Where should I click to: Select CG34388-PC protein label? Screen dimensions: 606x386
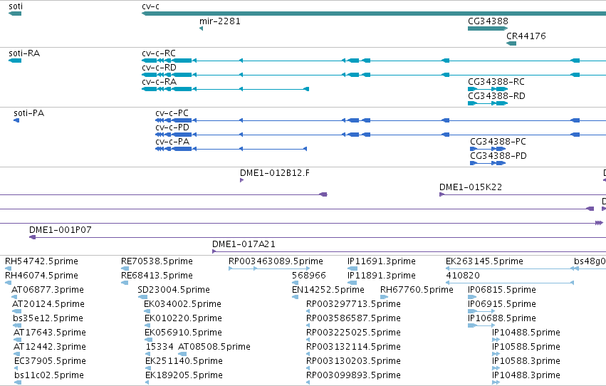tap(498, 142)
